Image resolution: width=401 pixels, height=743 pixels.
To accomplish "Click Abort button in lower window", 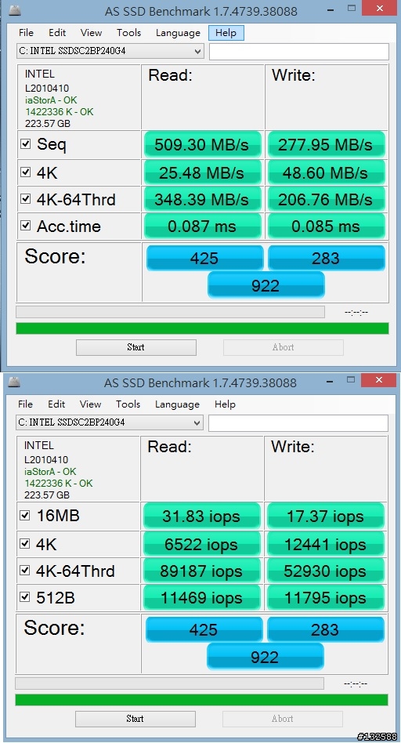I will point(283,719).
